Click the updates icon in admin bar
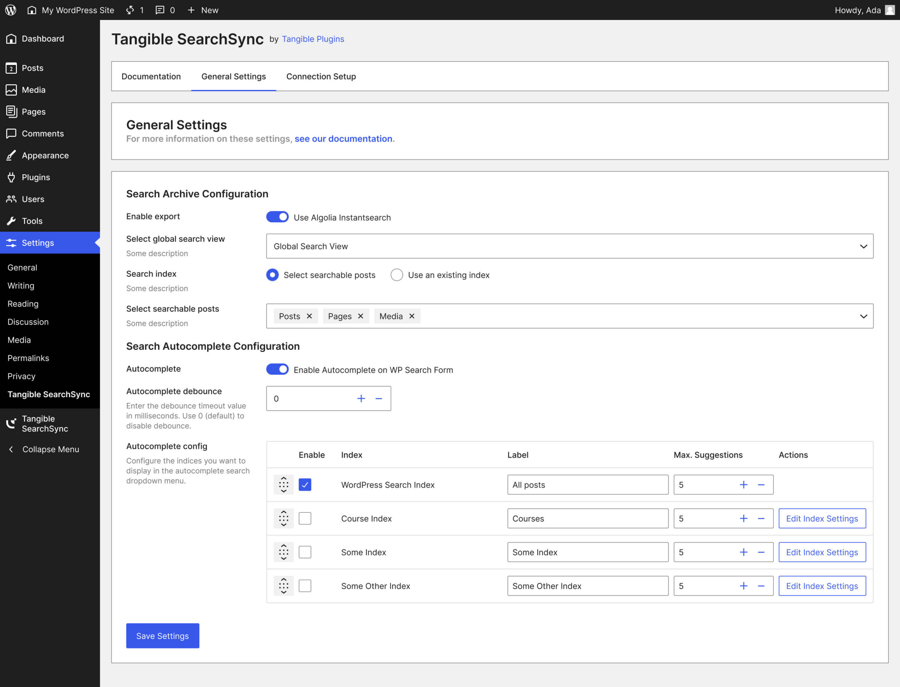This screenshot has width=900, height=687. (x=130, y=10)
